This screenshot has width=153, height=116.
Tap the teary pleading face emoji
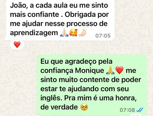[x=84, y=107]
